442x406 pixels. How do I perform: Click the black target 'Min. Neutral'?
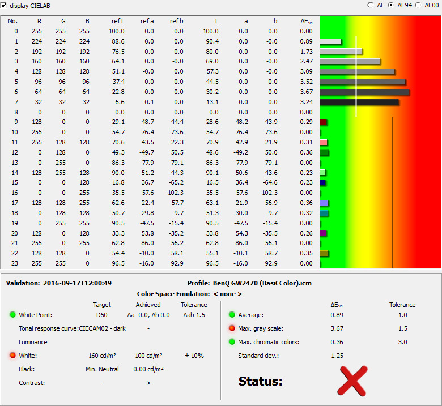point(102,369)
